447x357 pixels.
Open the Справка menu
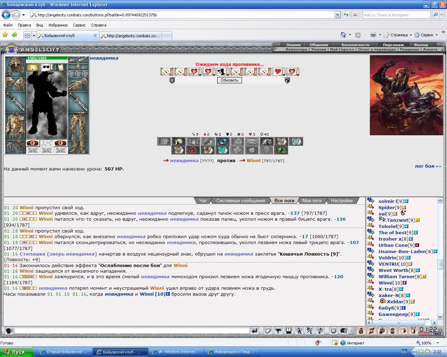[98, 25]
